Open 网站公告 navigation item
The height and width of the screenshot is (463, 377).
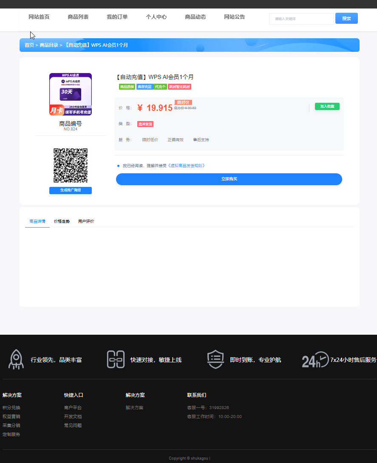coord(235,17)
